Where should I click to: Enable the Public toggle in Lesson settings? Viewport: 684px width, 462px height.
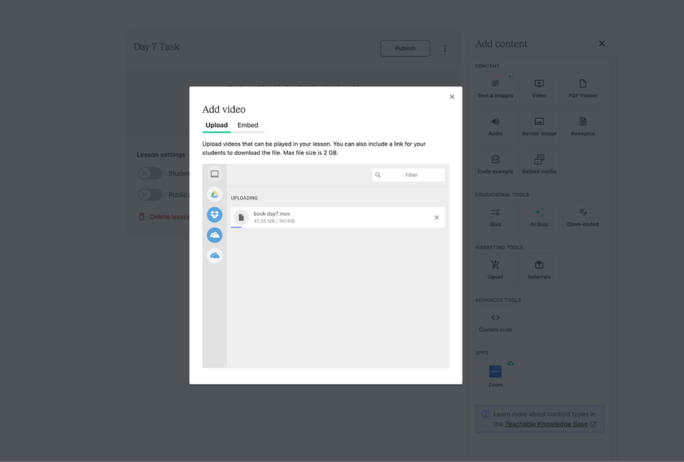[x=149, y=194]
